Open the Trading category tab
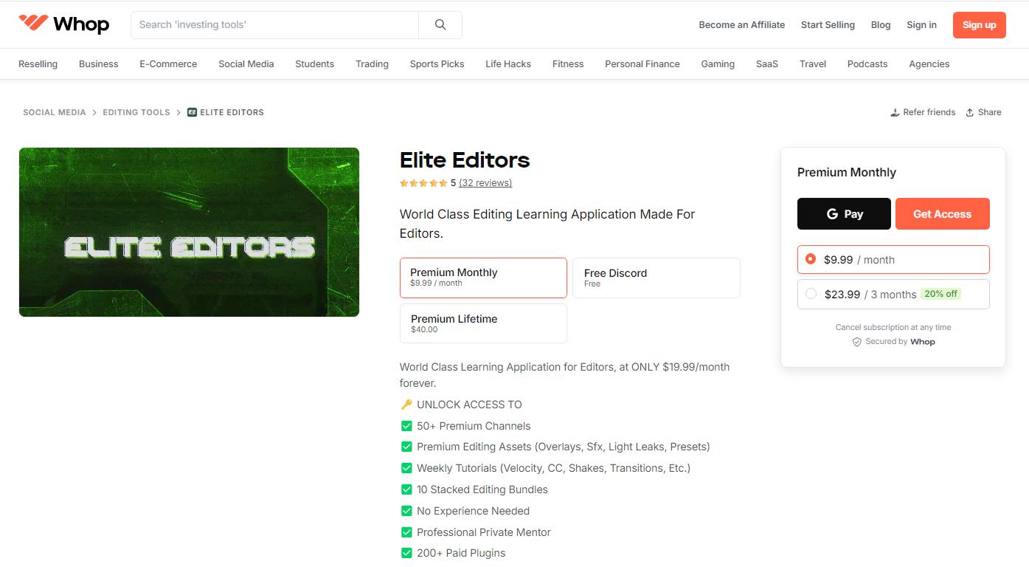Viewport: 1029px width, 567px height. (x=372, y=63)
